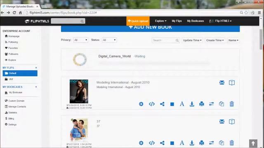Open My Bookcase in sidebar
Image resolution: width=264 pixels, height=148 pixels.
[x=14, y=92]
